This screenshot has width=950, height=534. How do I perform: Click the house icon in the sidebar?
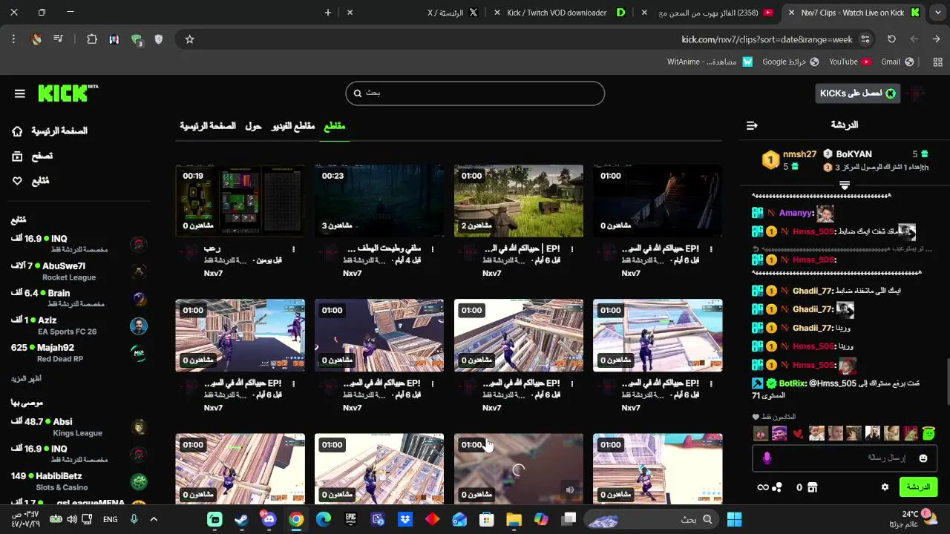point(17,131)
